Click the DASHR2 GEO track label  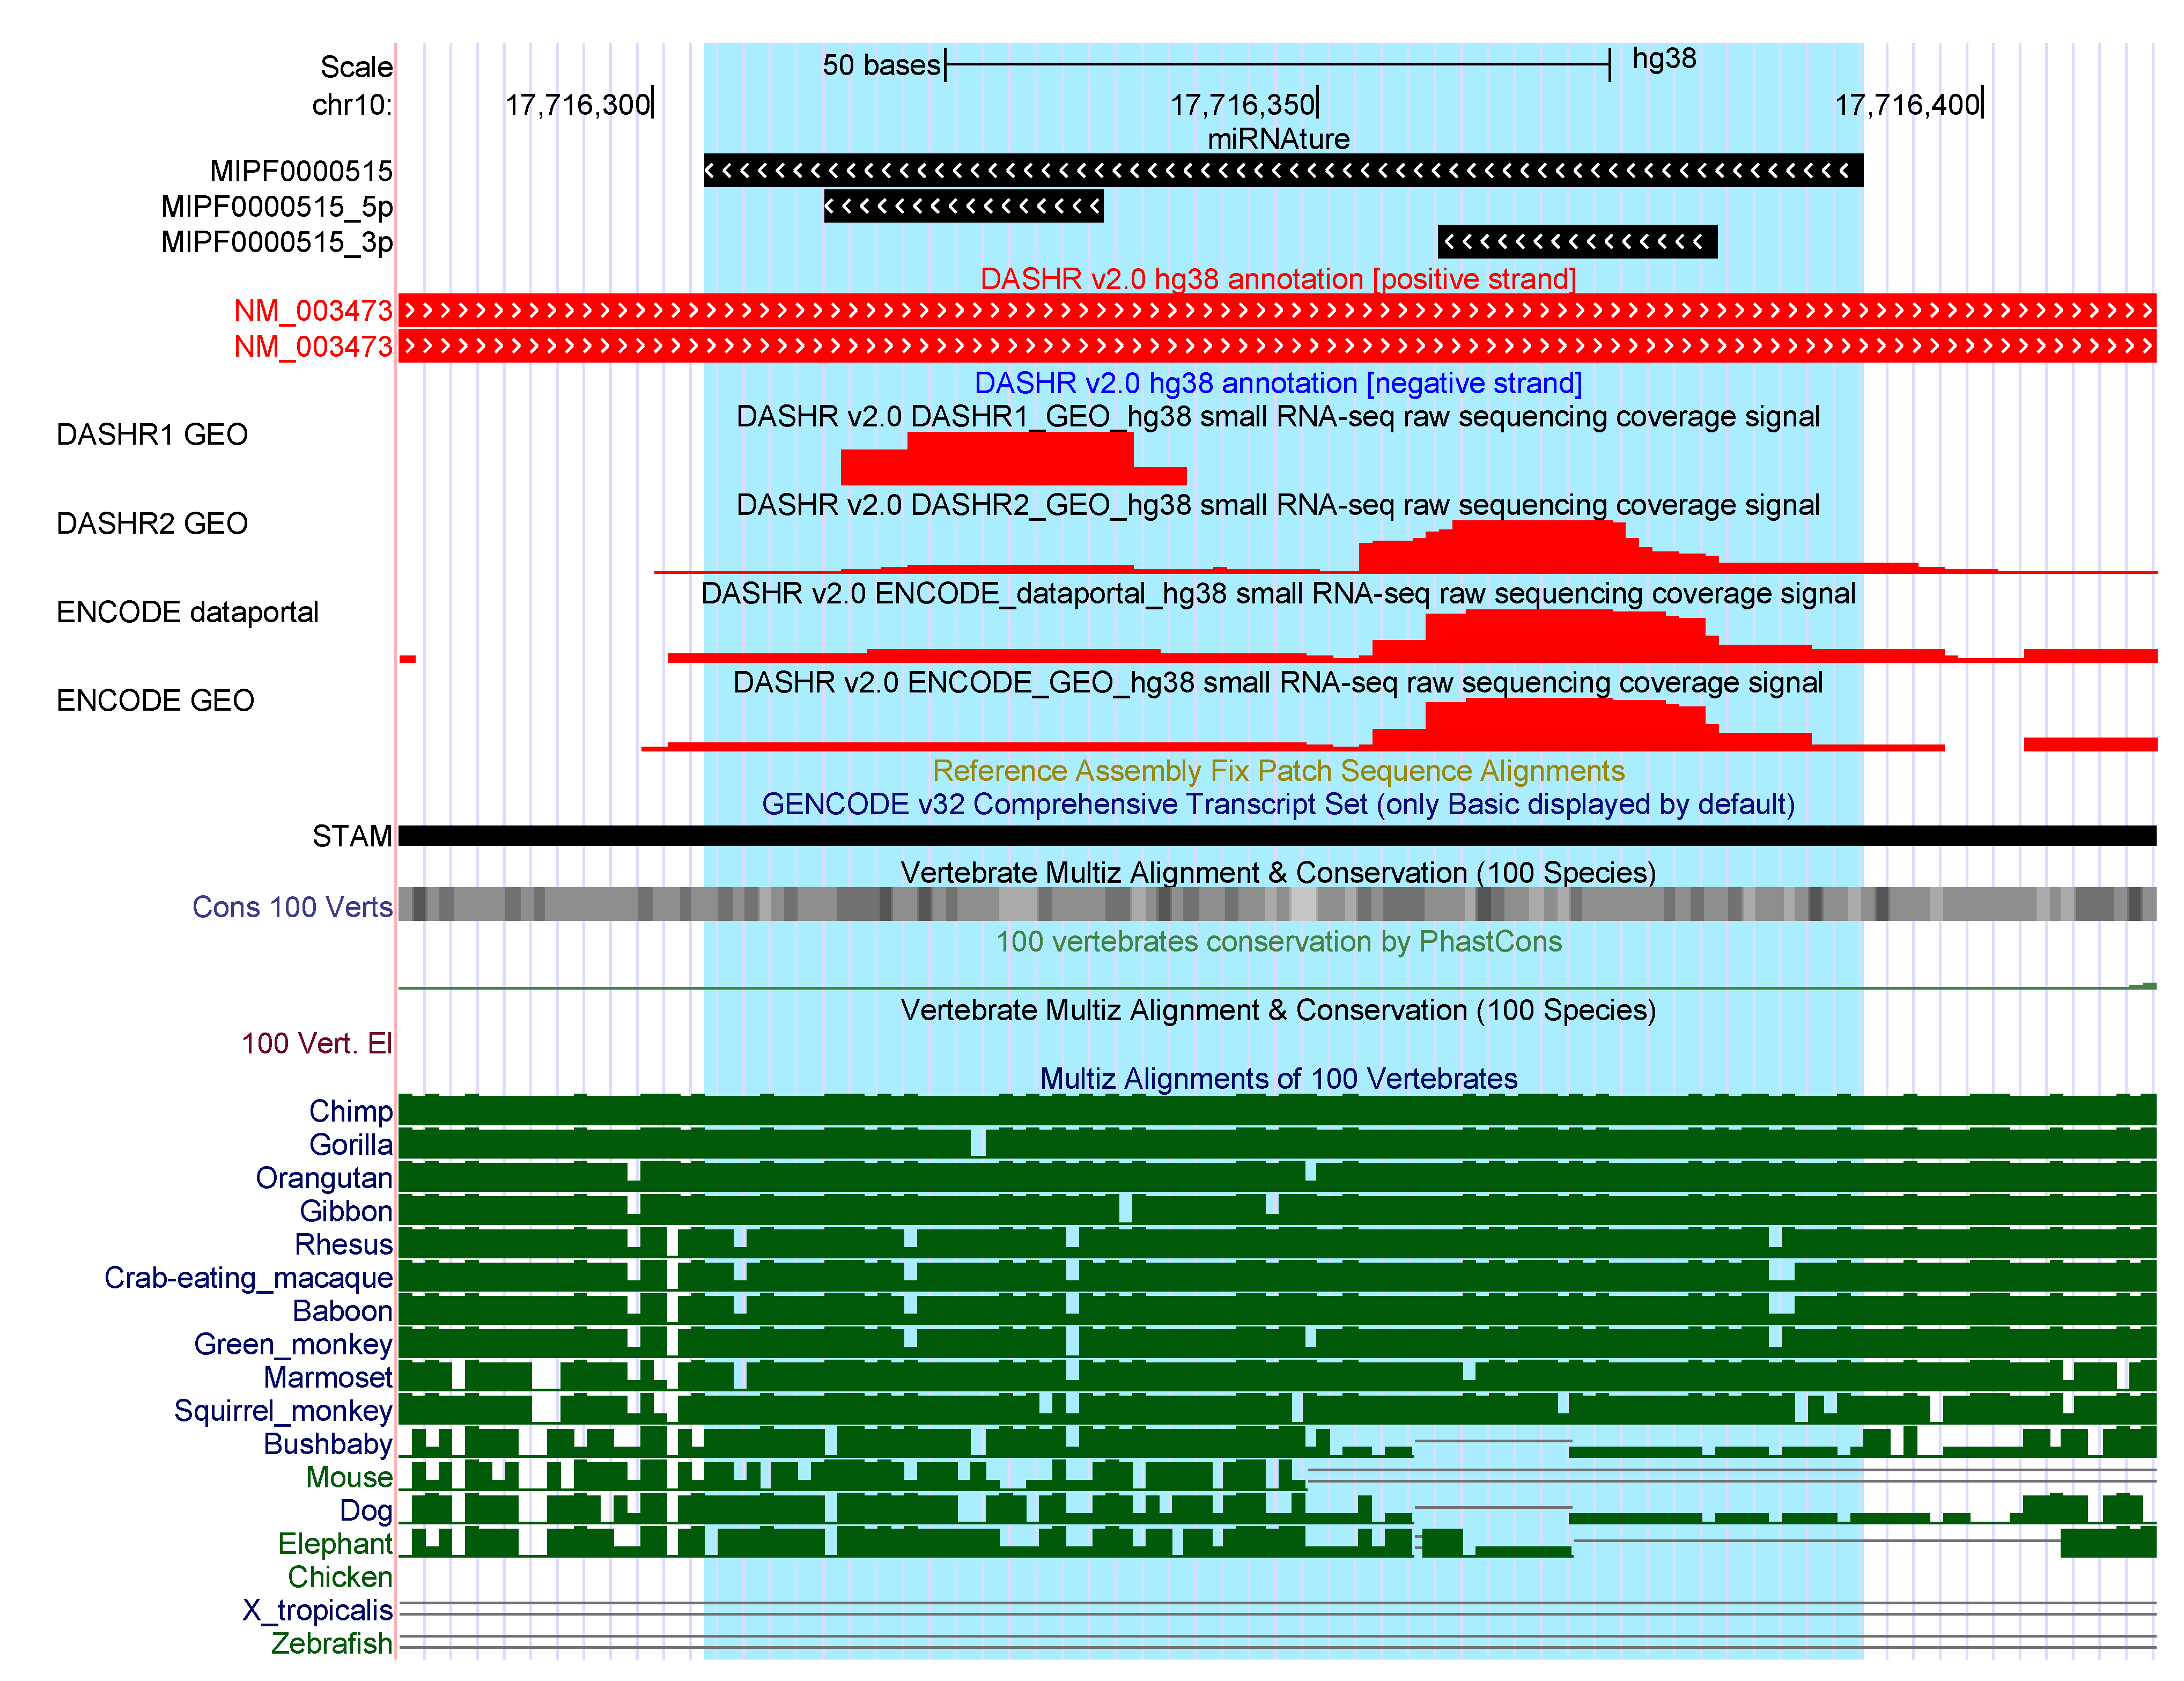tap(152, 523)
